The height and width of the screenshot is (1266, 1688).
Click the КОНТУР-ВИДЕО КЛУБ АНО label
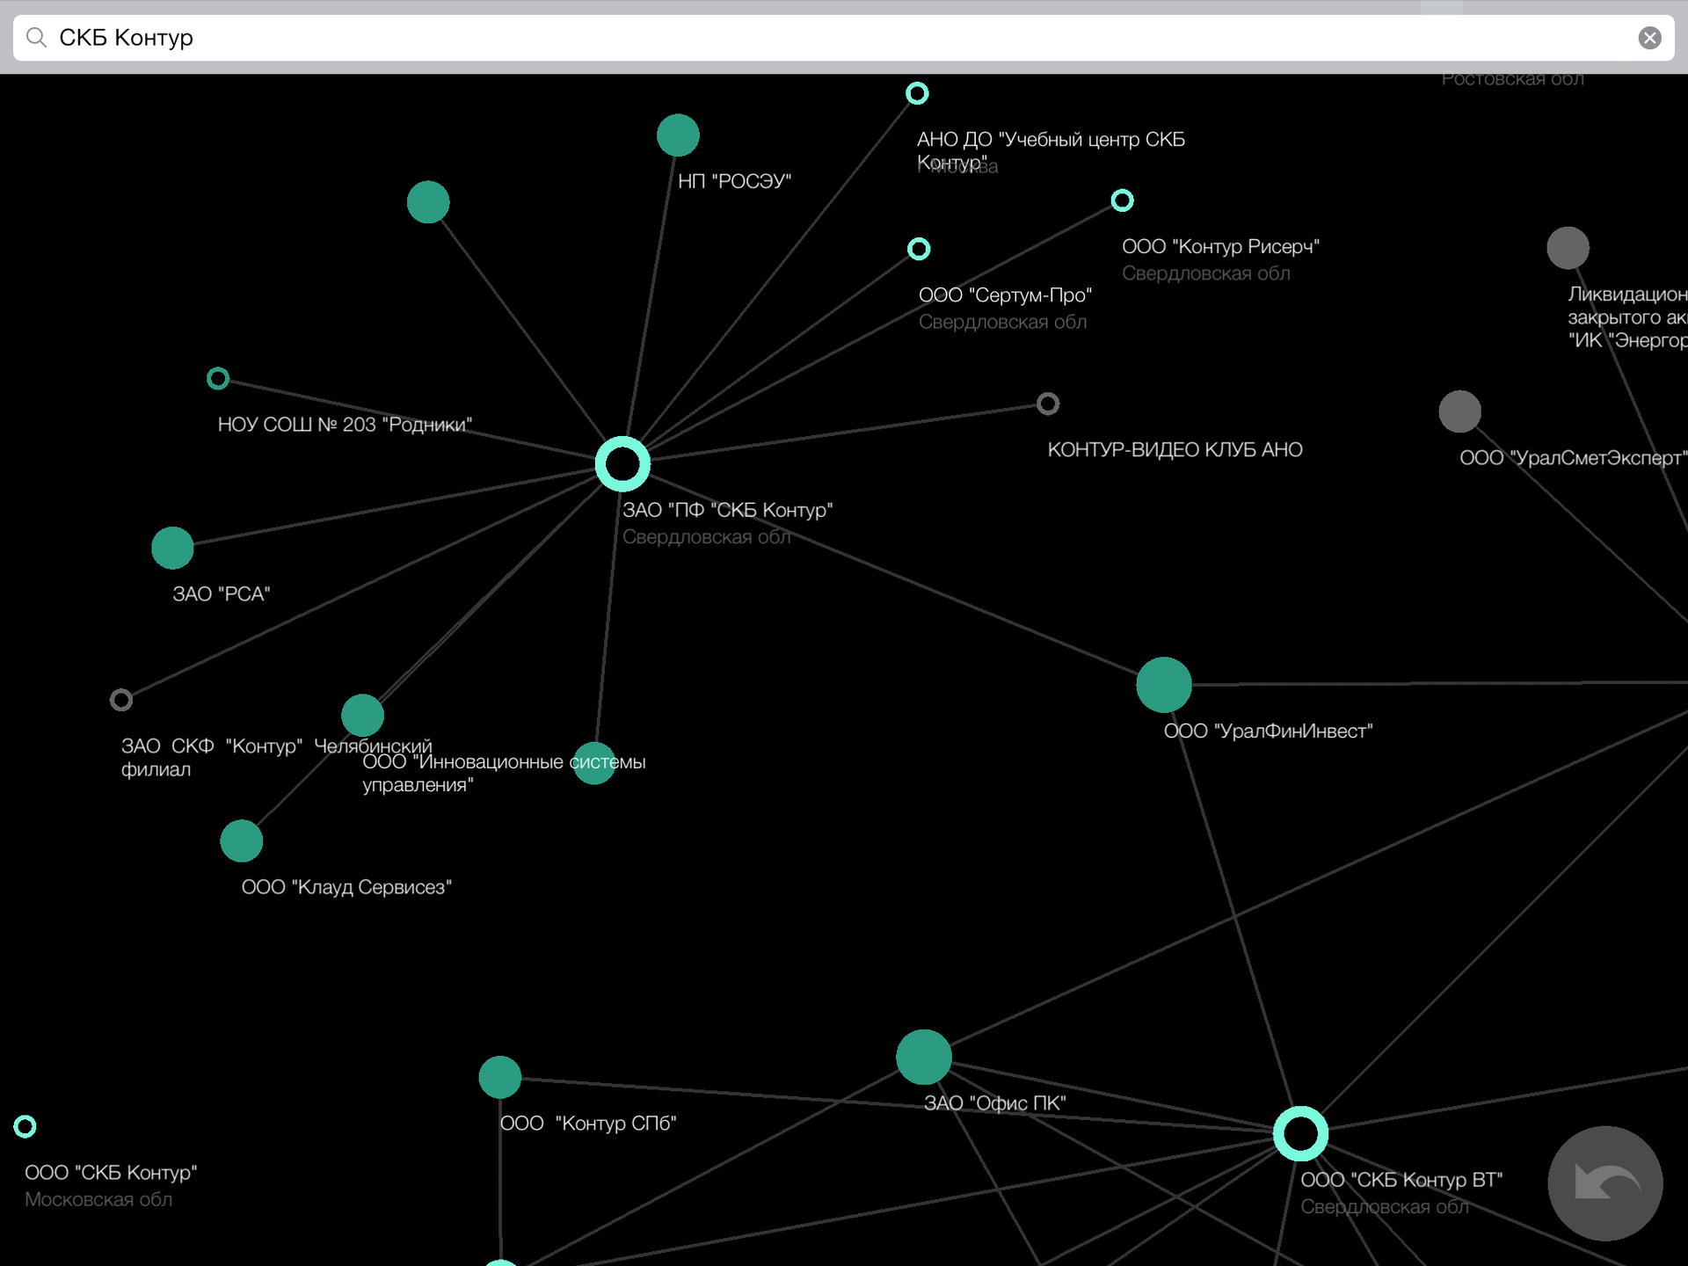click(1175, 450)
